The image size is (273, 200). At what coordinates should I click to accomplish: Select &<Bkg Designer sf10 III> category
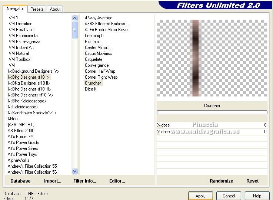pos(29,89)
